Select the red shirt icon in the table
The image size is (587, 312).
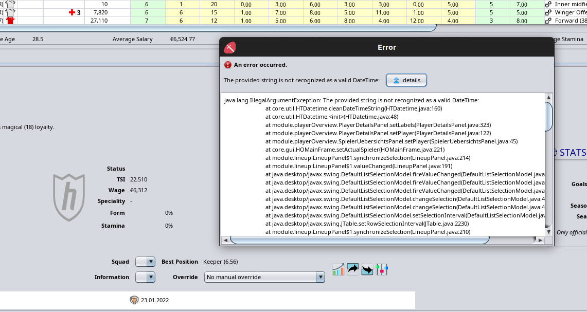pos(10,21)
